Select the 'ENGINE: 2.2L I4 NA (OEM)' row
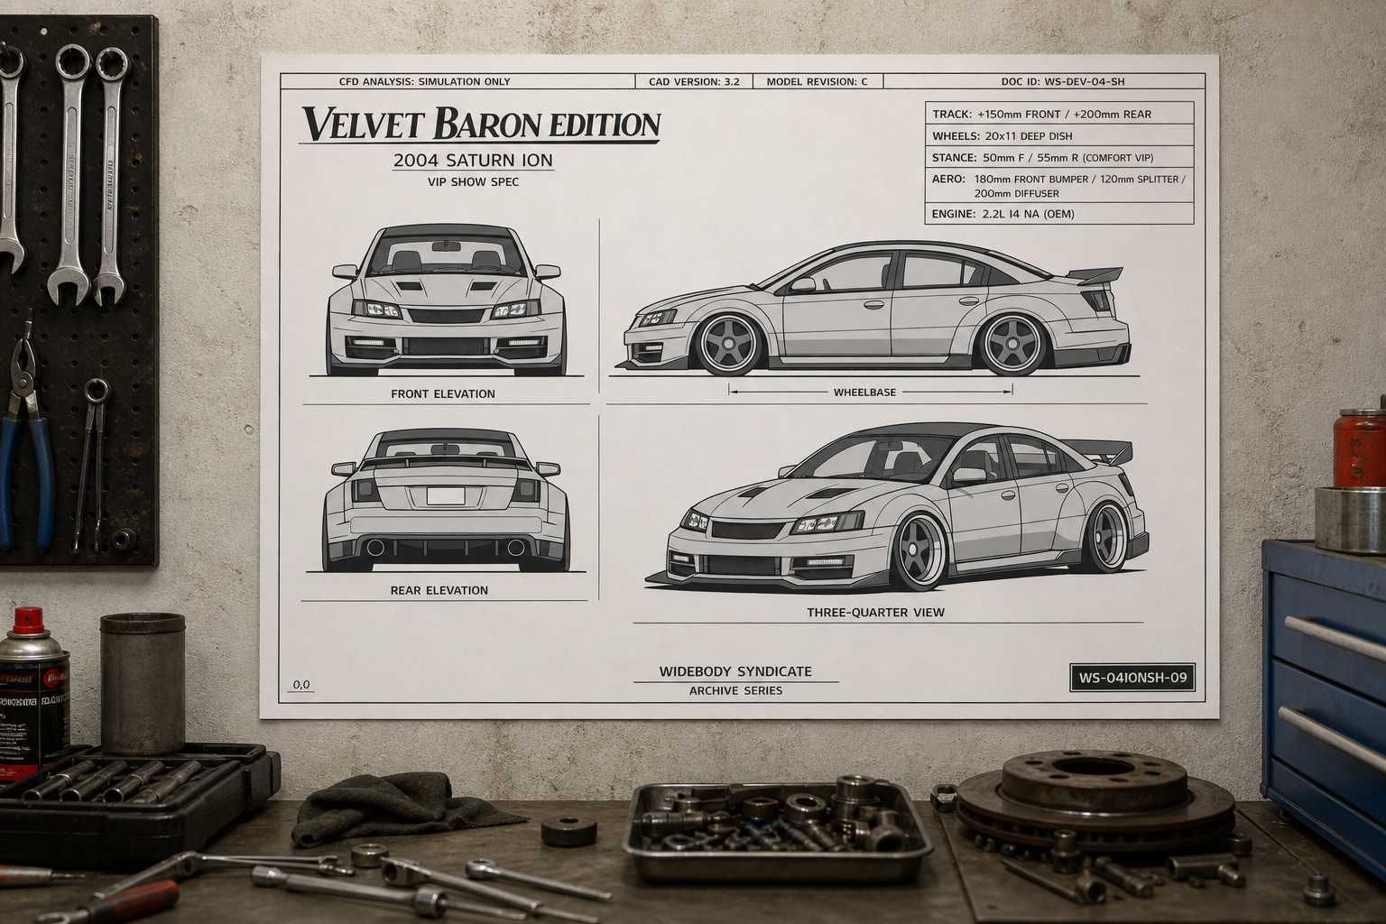 pos(1059,214)
